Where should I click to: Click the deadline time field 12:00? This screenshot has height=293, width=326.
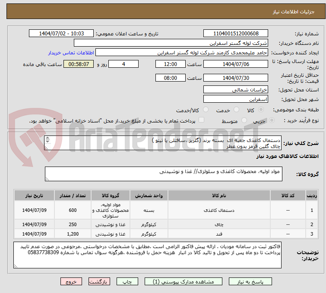pos(170,64)
